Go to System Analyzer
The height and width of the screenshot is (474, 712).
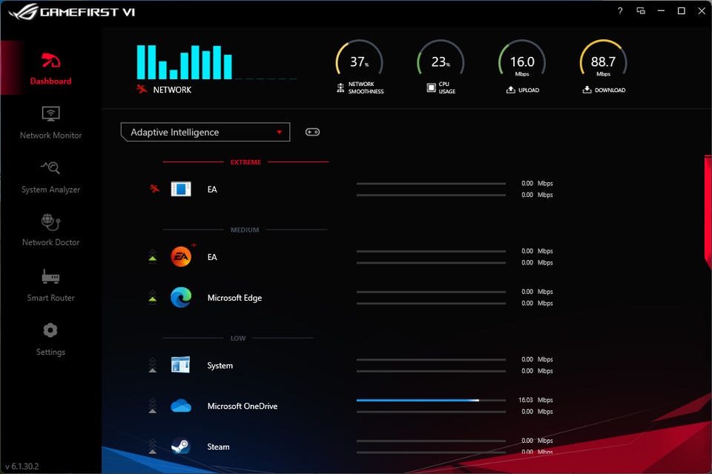click(50, 177)
